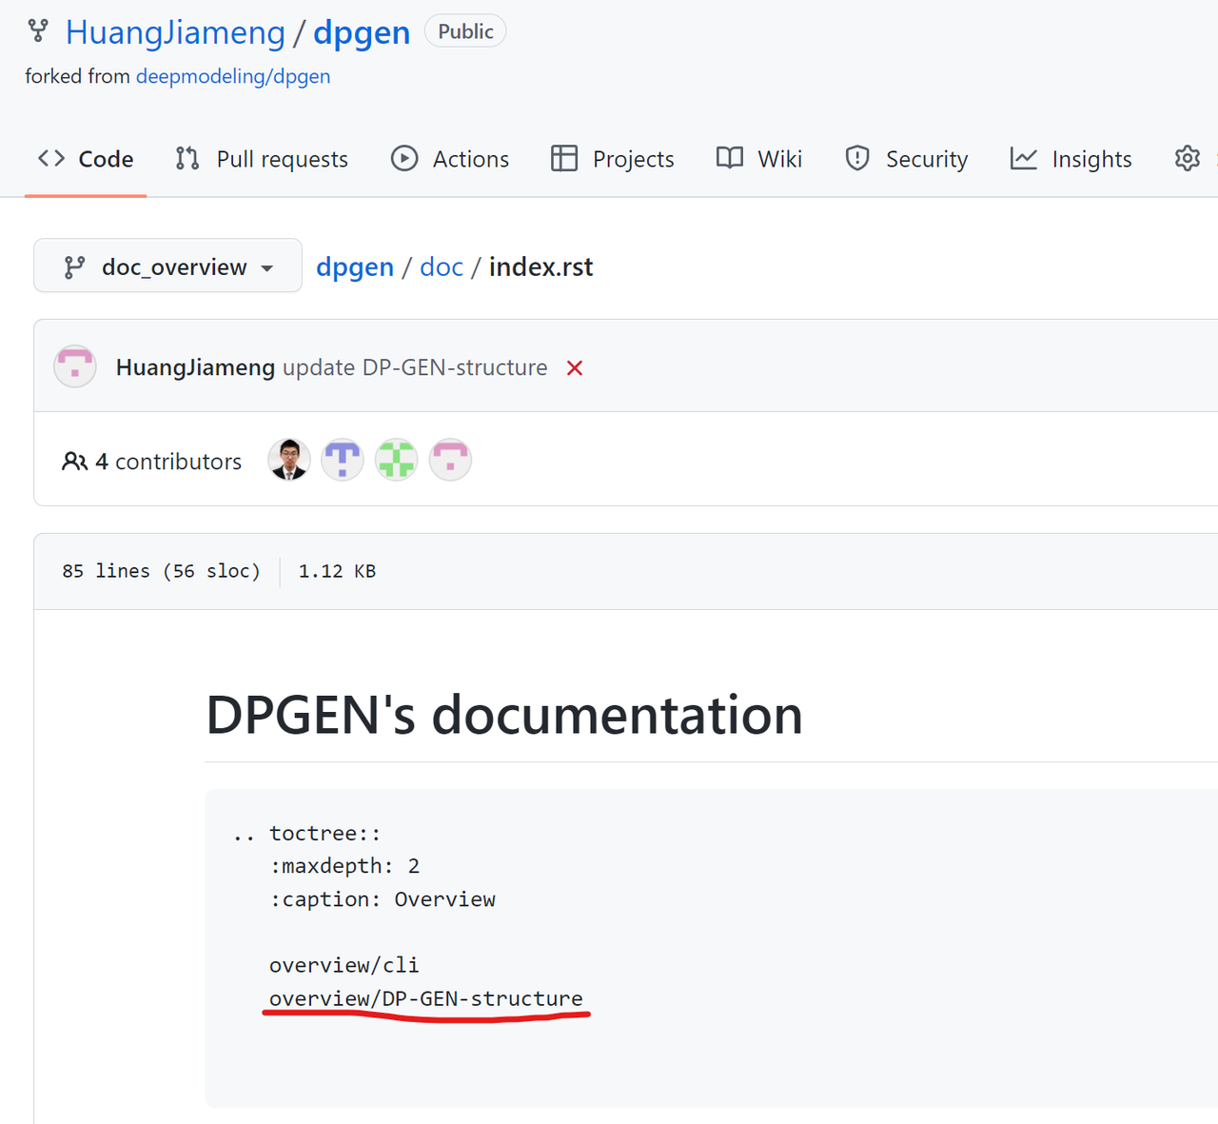Click the ":maxdepth: 2" line
Image resolution: width=1218 pixels, height=1124 pixels.
(344, 866)
